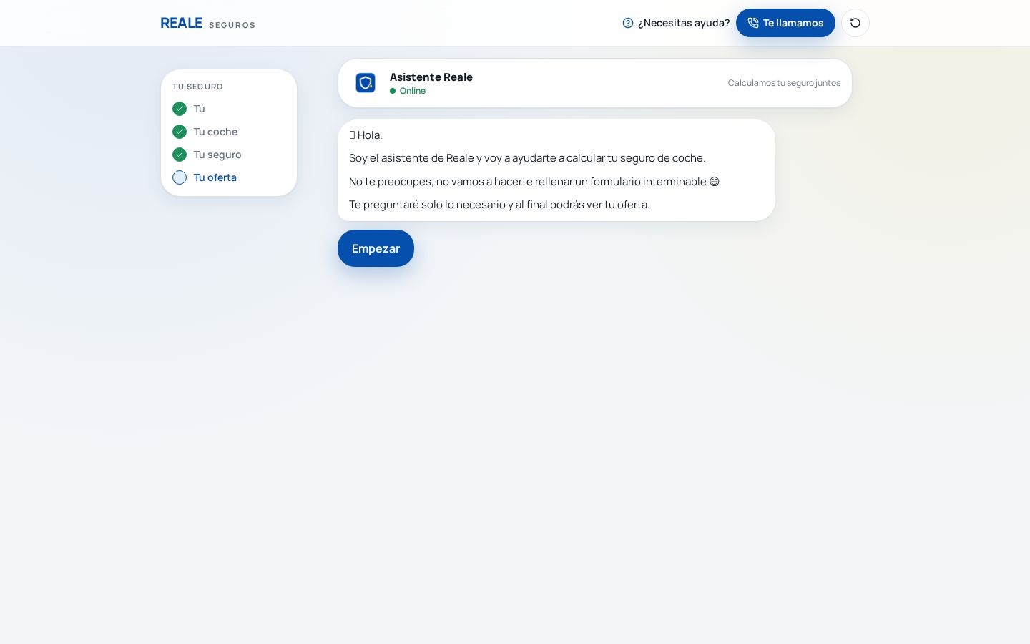Start the quote with Empezar
Screen dimensions: 1030x644
click(x=376, y=248)
